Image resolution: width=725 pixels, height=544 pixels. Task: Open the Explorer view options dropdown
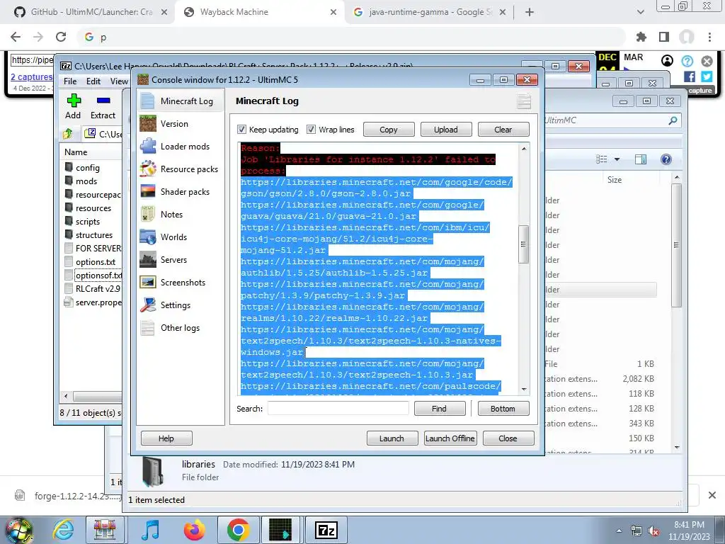click(617, 159)
